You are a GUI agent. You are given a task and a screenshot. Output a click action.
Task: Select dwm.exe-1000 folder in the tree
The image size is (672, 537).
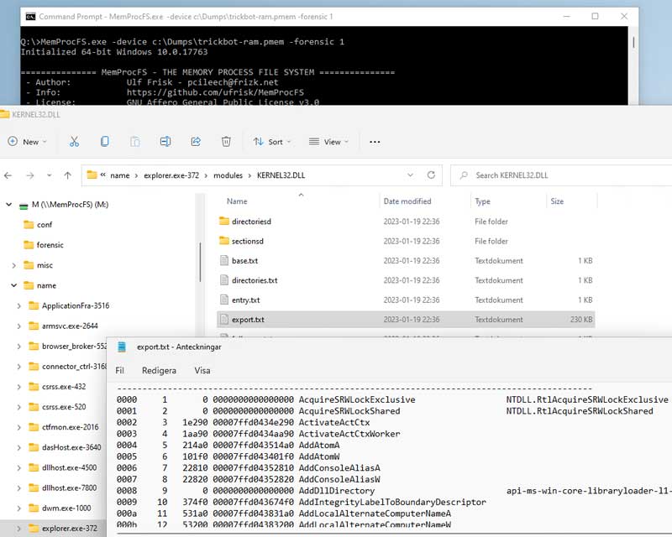click(66, 508)
